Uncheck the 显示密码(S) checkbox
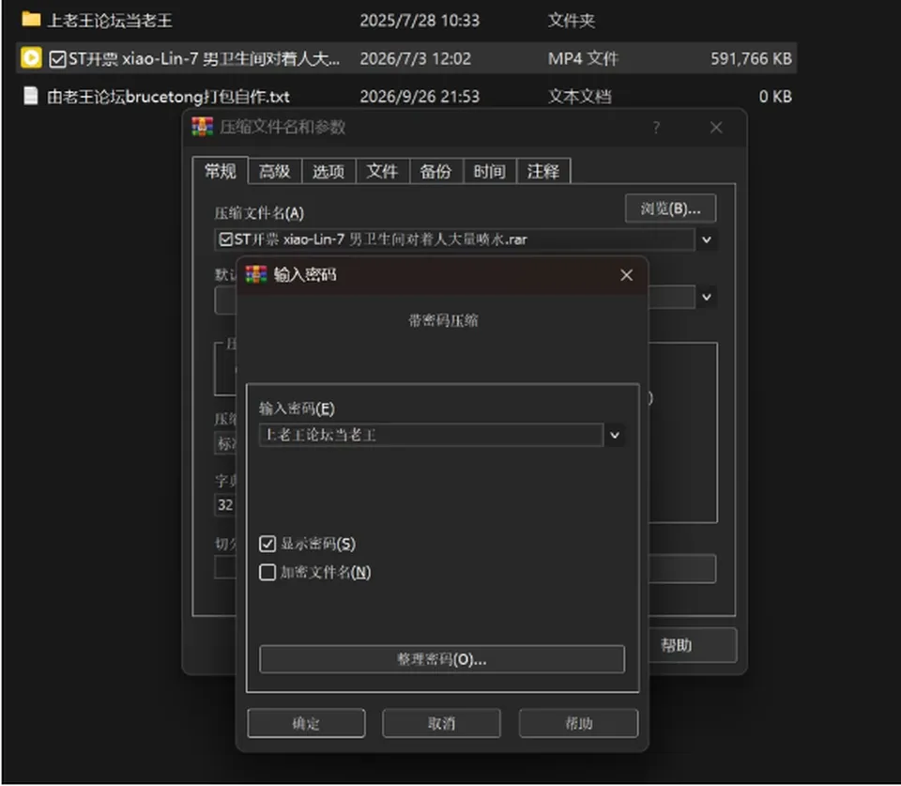901x786 pixels. [x=267, y=544]
